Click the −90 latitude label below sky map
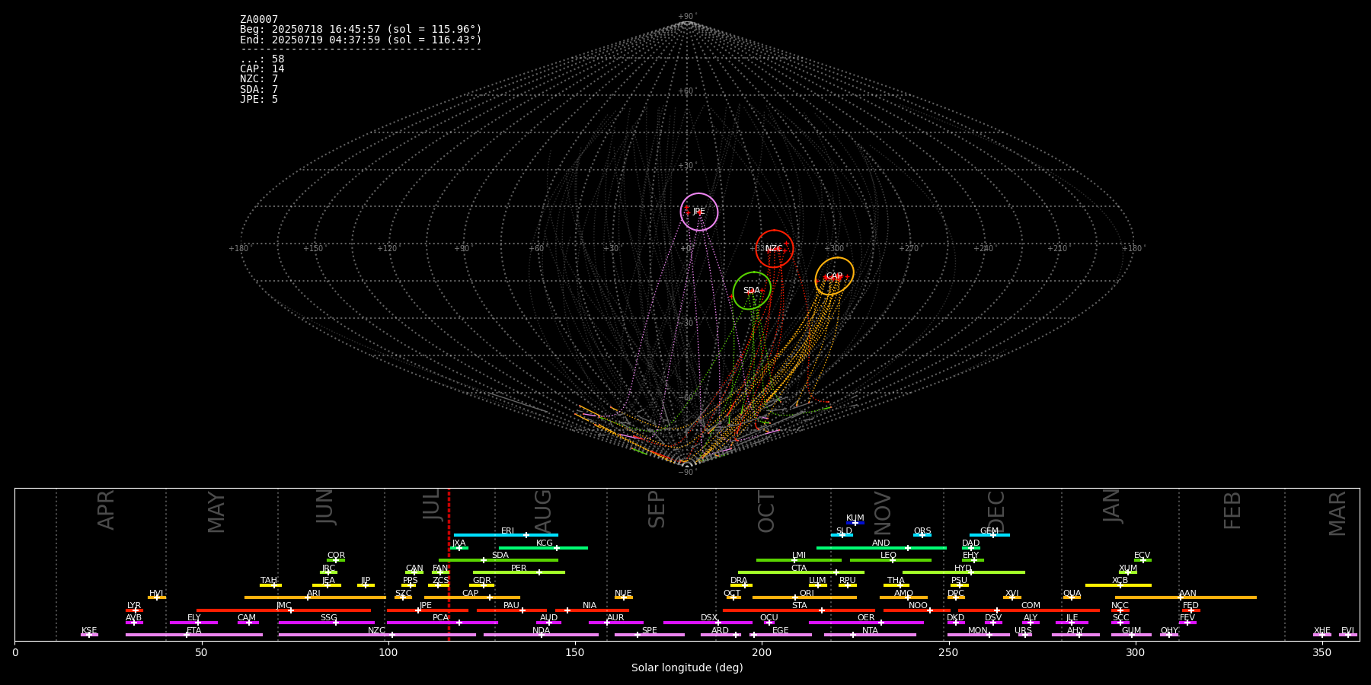The width and height of the screenshot is (1371, 685). tap(686, 473)
